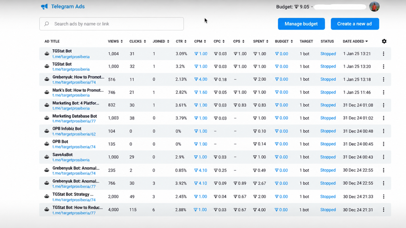Image resolution: width=406 pixels, height=228 pixels.
Task: Click the 115 clicks cell
Action: pyautogui.click(x=133, y=210)
